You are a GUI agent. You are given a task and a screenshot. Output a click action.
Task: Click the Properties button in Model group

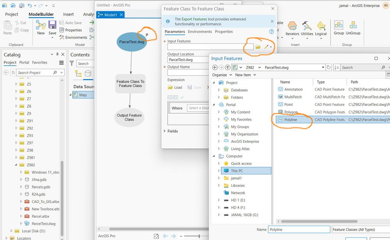click(x=71, y=30)
